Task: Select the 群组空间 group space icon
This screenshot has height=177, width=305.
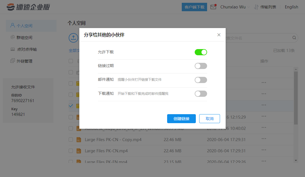Action: click(12, 37)
